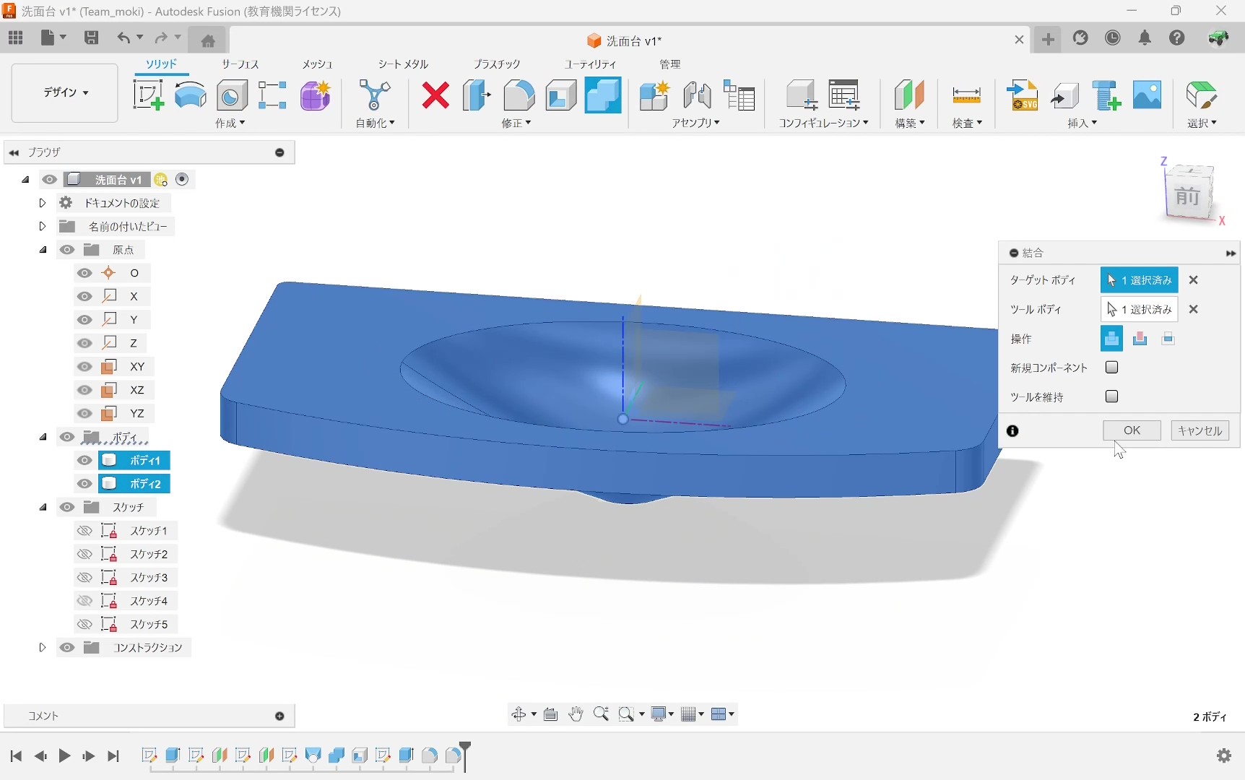This screenshot has width=1245, height=780.
Task: Hide ボディ1 with its eye icon
Action: click(x=84, y=461)
